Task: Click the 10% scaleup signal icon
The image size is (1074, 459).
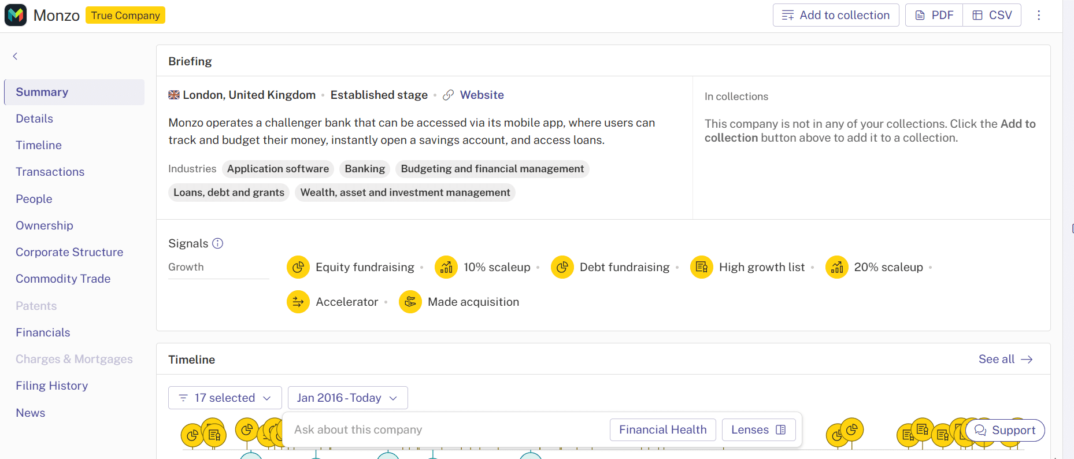Action: pos(446,267)
